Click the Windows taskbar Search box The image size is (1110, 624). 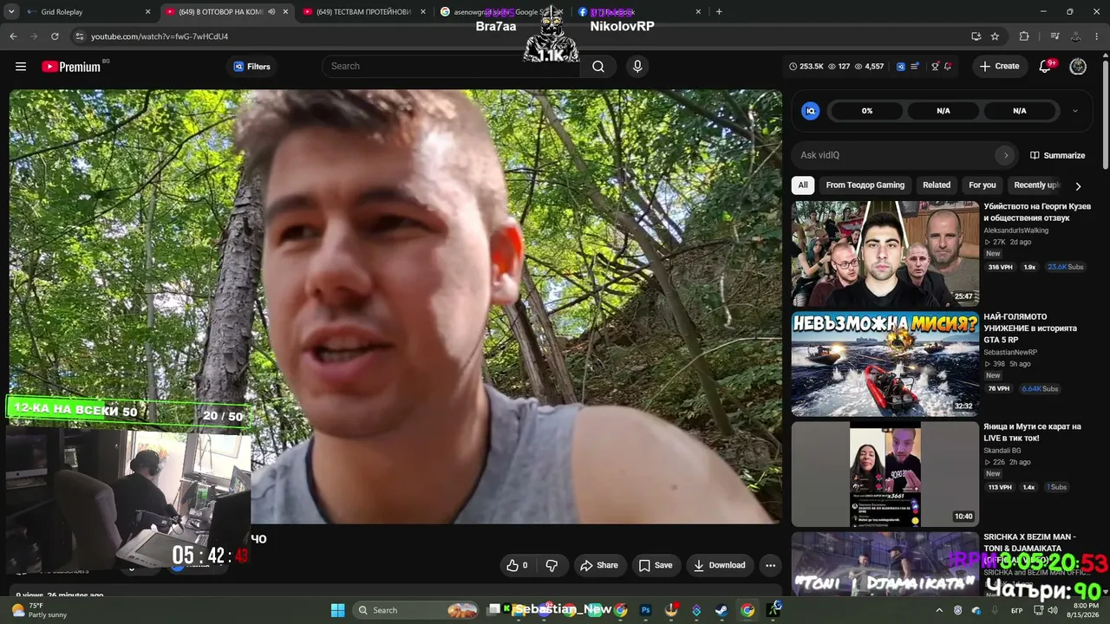point(415,610)
